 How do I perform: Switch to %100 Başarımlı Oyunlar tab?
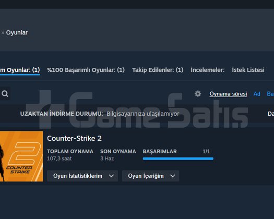86,70
